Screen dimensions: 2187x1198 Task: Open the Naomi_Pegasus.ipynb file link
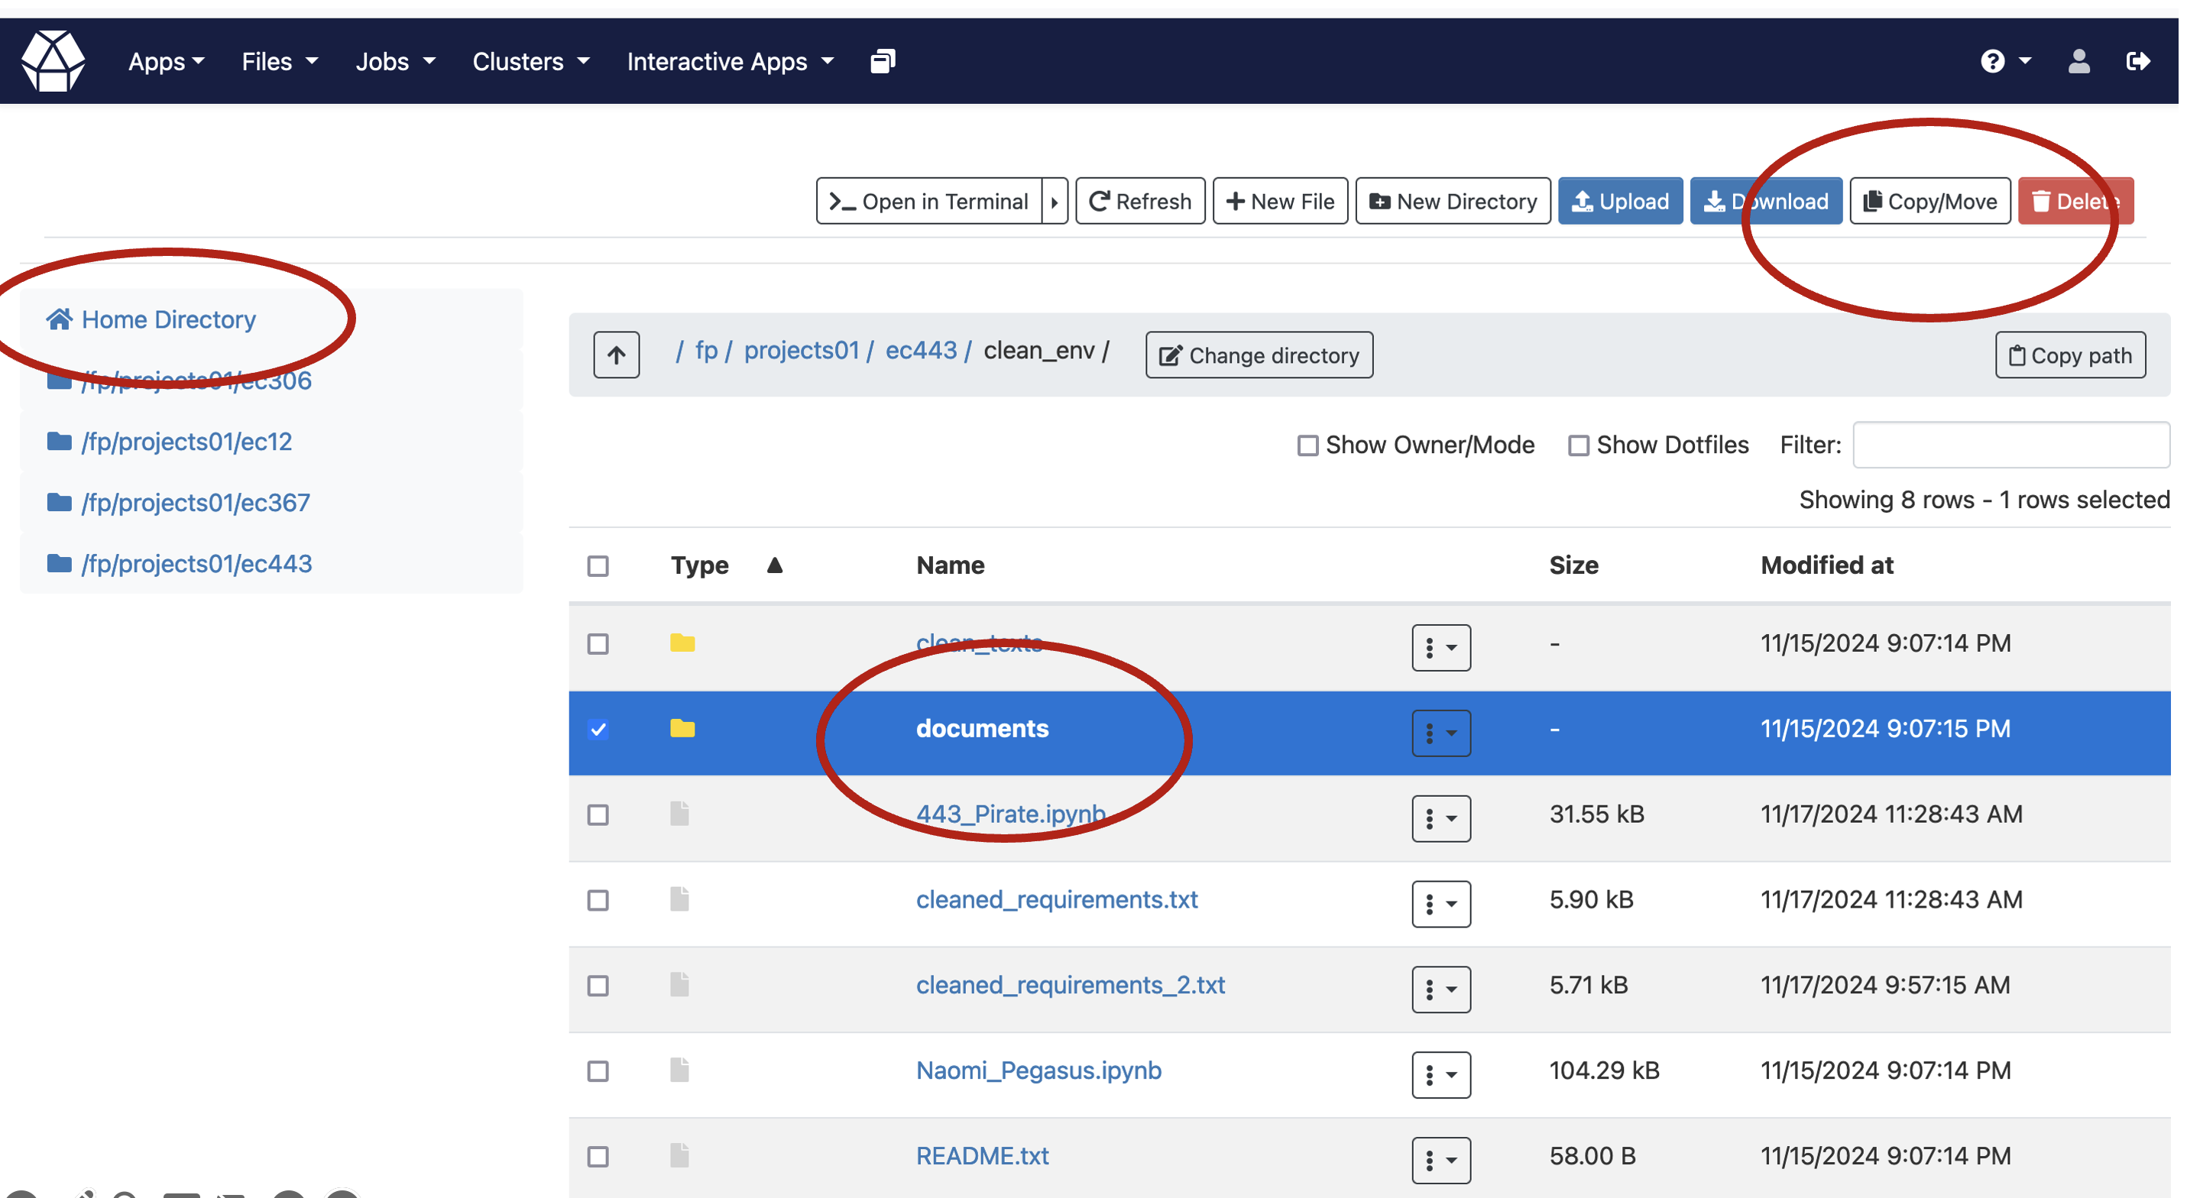pos(1038,1070)
